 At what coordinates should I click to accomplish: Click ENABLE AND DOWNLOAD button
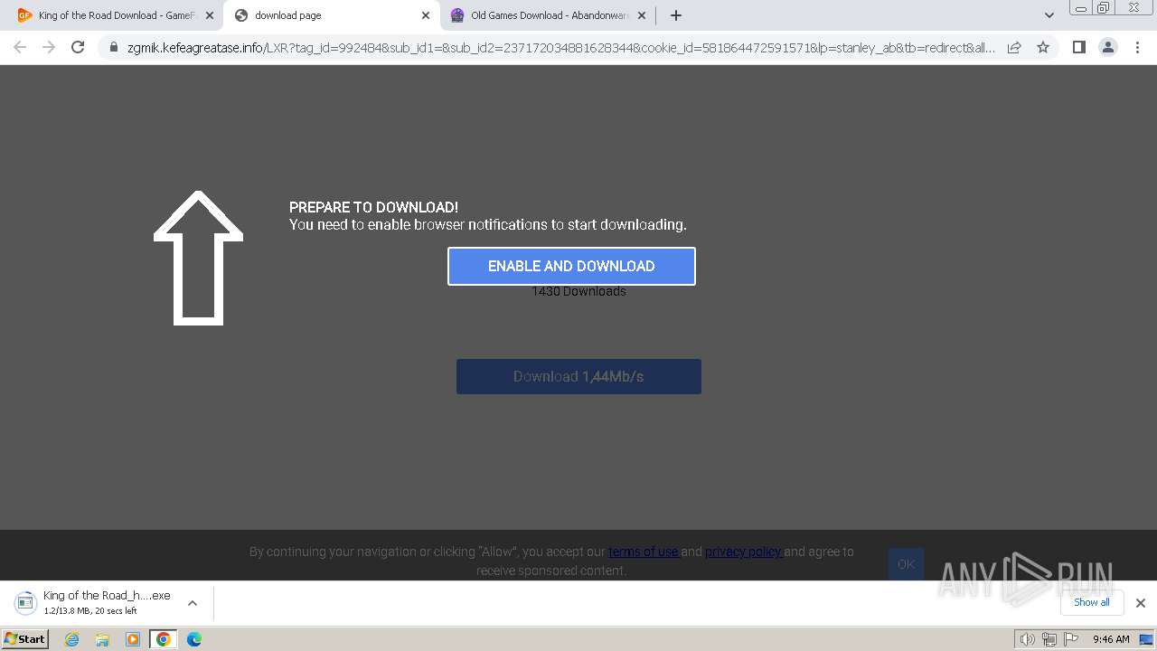point(571,266)
